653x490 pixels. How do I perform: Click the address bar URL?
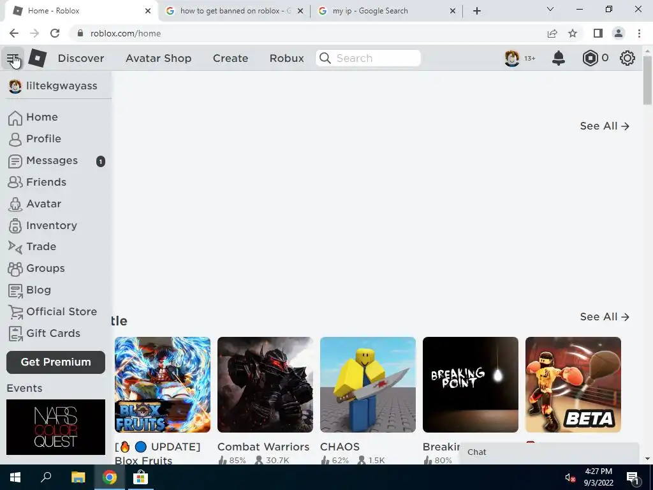click(x=126, y=33)
